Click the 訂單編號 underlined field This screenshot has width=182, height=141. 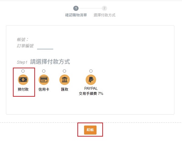click(45, 47)
